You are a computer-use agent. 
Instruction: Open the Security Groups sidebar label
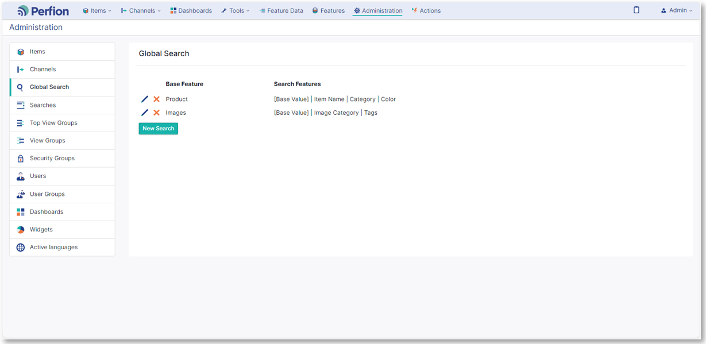(52, 159)
